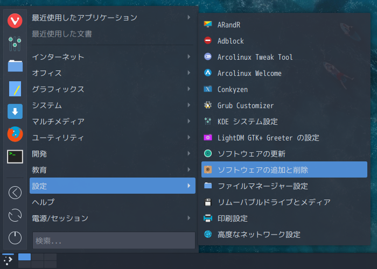Launch Firefox from the favorites sidebar
The width and height of the screenshot is (377, 269).
pyautogui.click(x=15, y=134)
